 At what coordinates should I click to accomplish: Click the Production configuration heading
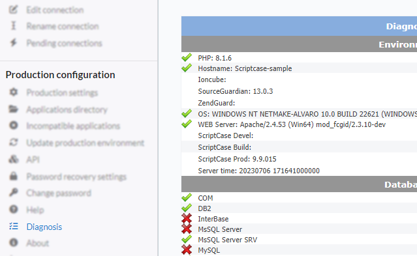tap(61, 75)
